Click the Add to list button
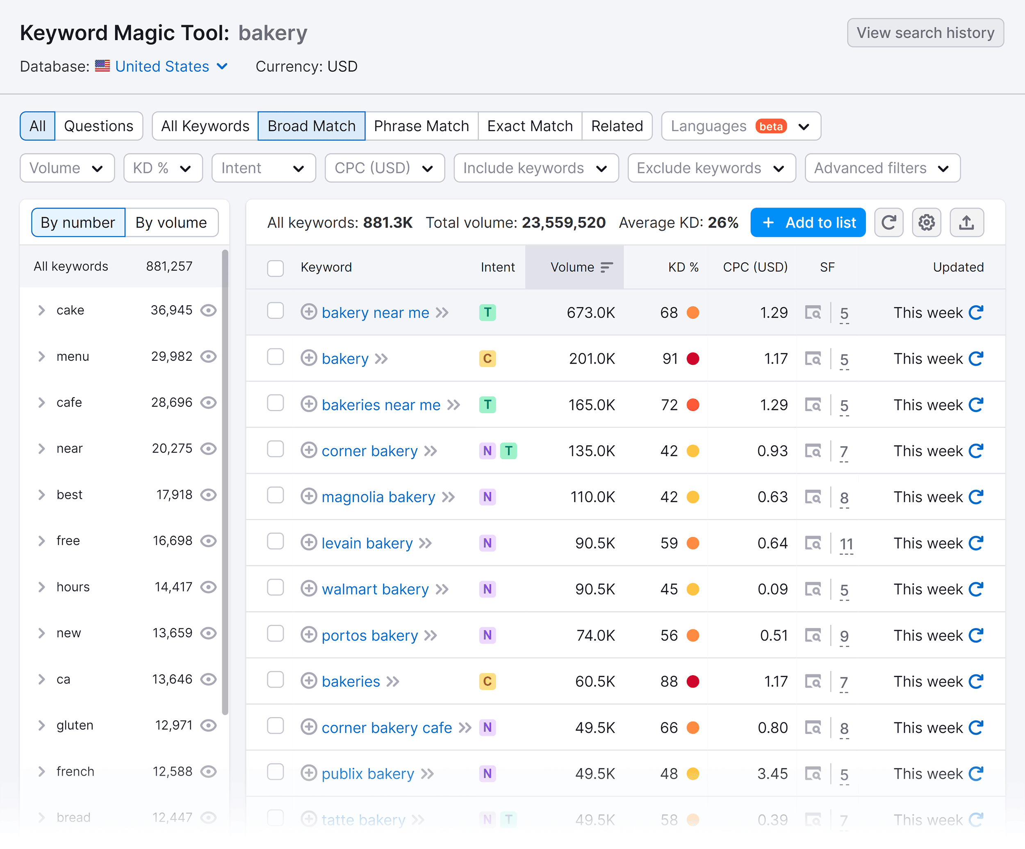 coord(808,223)
